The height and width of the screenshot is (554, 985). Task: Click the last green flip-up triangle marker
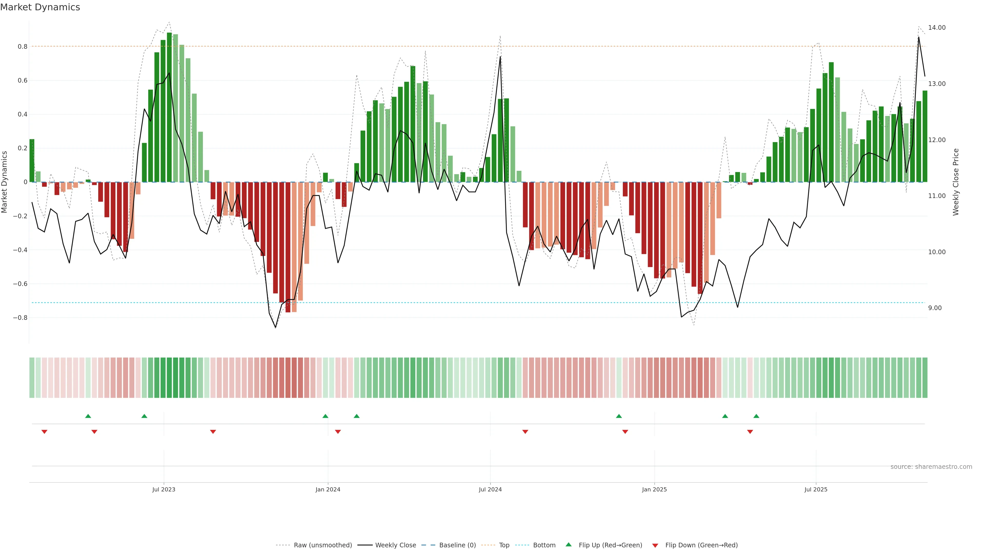756,416
